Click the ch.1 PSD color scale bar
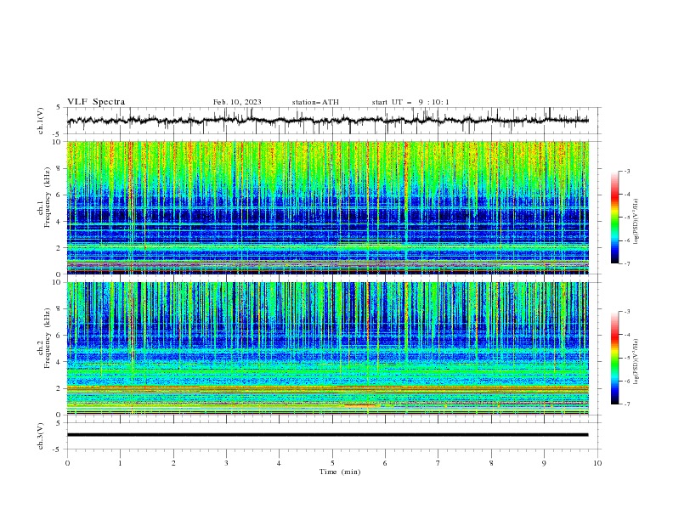 pyautogui.click(x=615, y=218)
